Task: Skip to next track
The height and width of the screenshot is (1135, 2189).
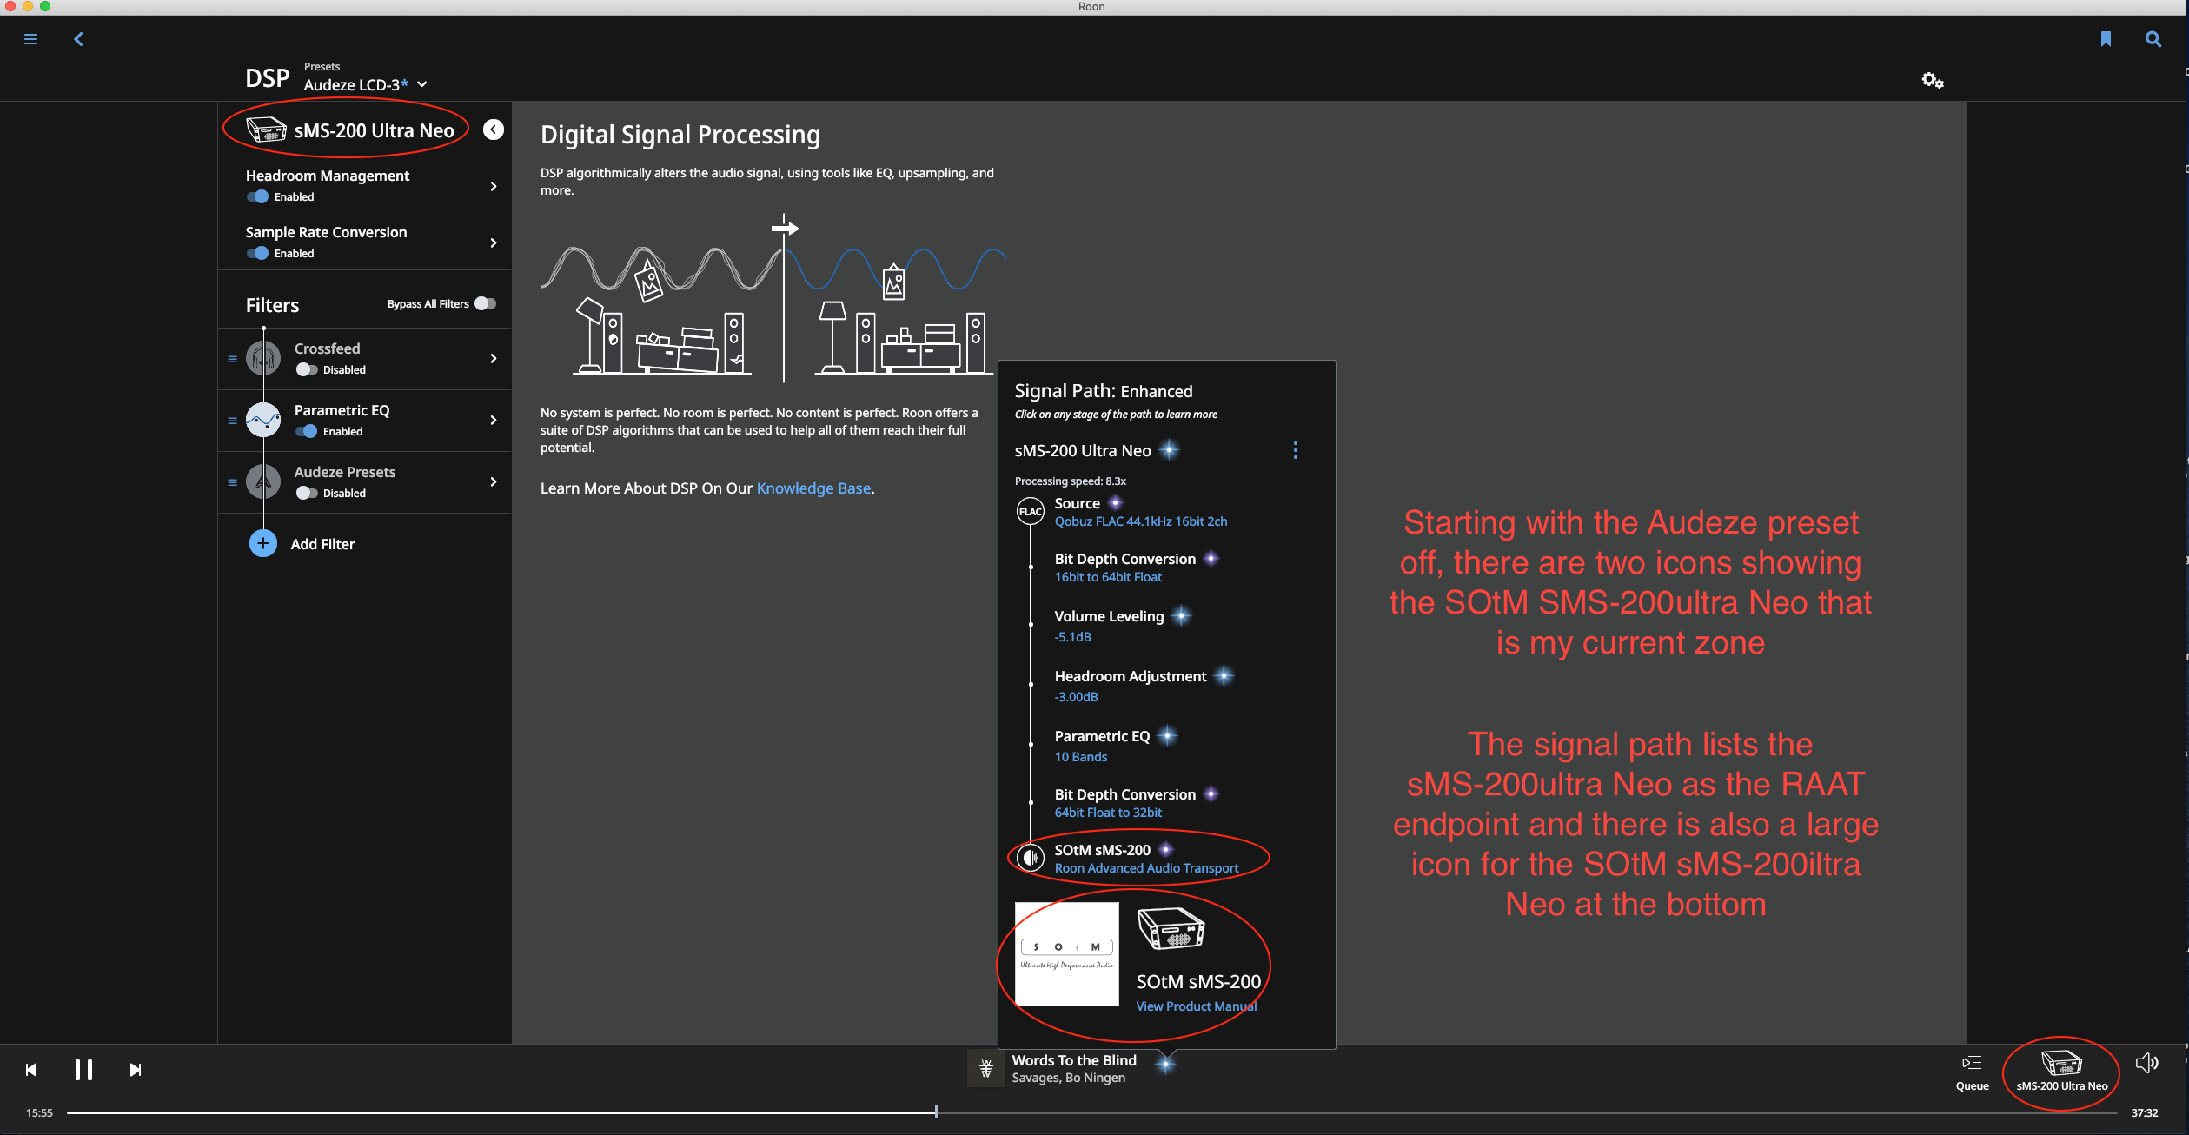Action: click(136, 1070)
